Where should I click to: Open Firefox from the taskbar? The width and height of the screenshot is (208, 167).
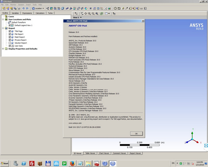72,163
